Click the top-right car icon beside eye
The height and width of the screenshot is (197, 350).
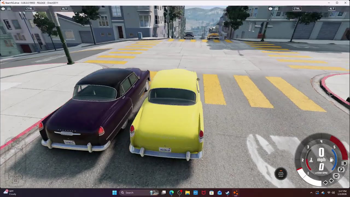coord(276,9)
